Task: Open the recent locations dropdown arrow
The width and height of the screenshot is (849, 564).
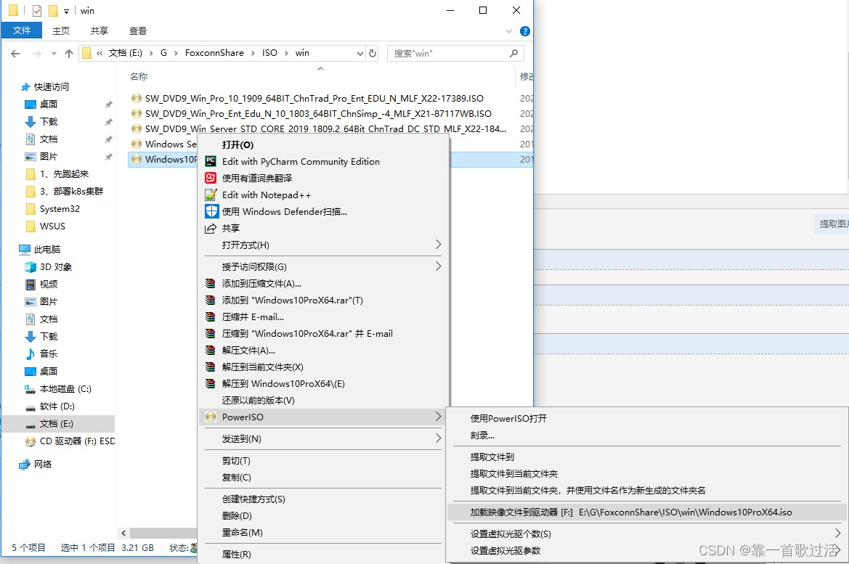Action: 54,53
